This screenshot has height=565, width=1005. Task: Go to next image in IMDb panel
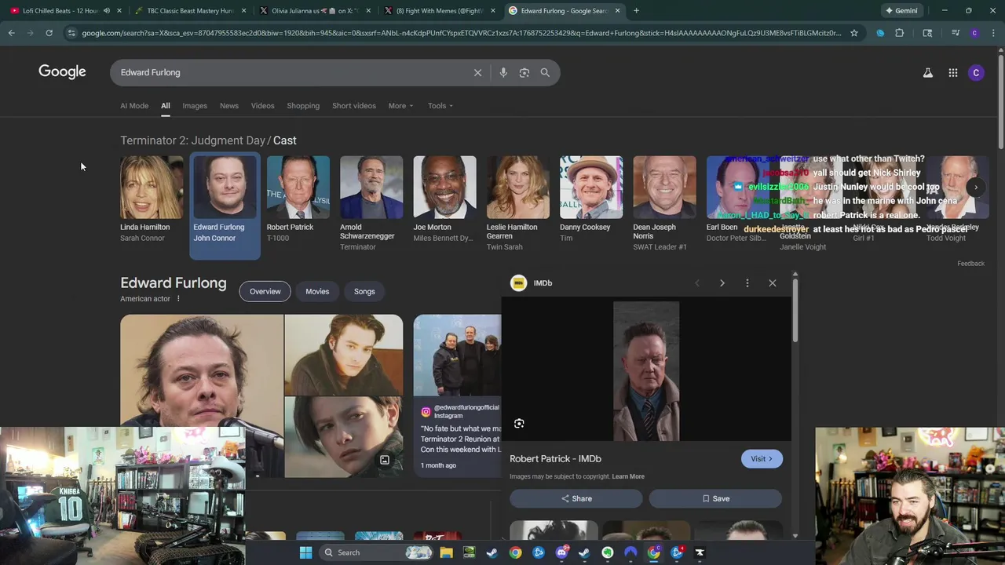722,283
